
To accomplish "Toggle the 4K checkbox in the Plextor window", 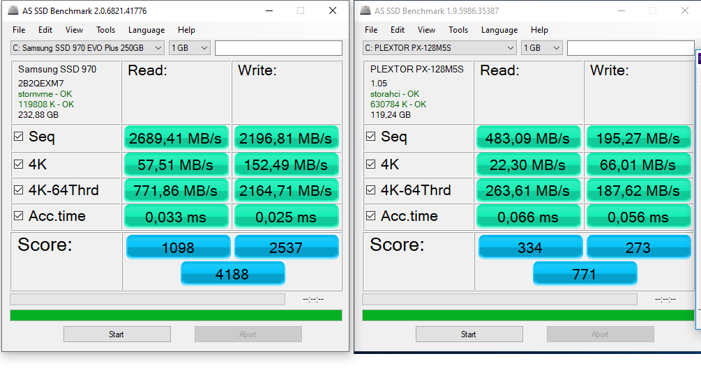I will 370,164.
